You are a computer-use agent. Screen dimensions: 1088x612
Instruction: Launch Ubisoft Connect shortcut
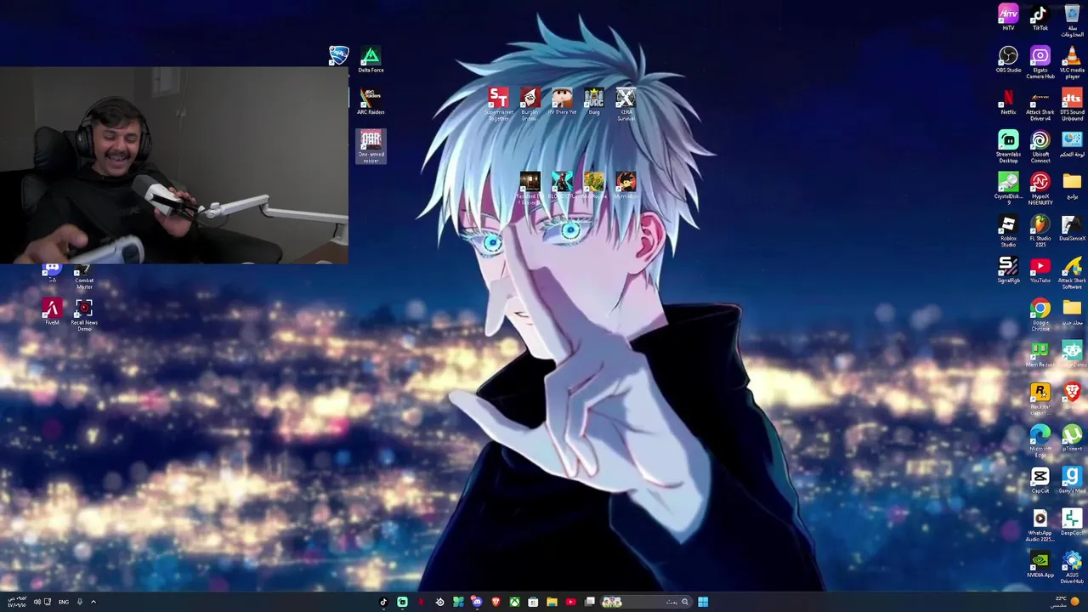coord(1040,146)
